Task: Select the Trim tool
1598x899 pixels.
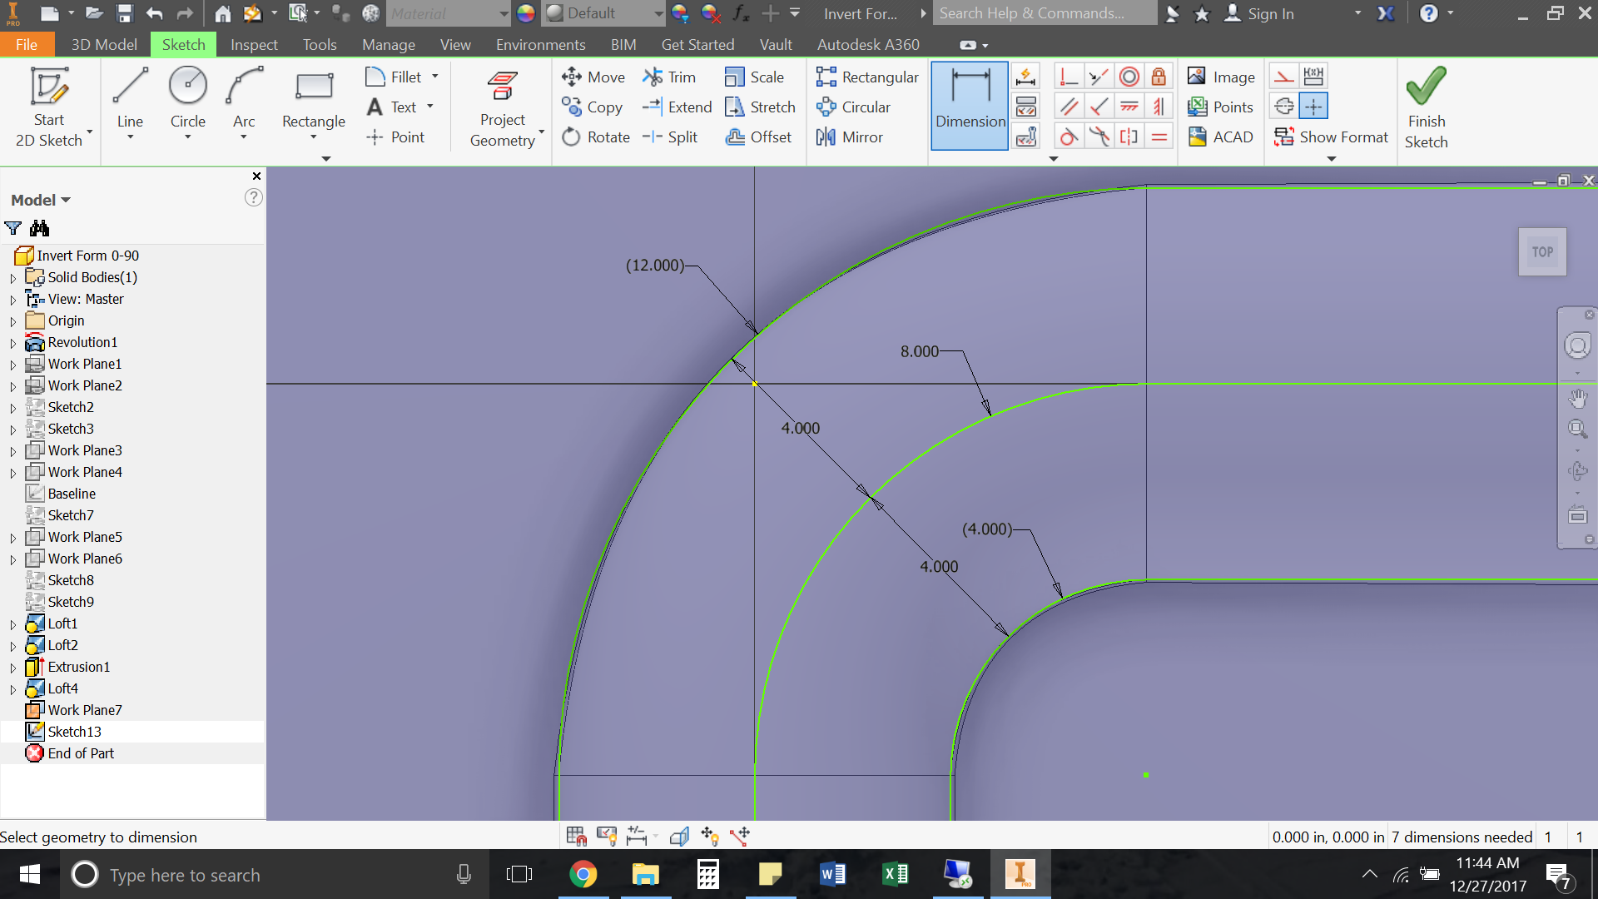Action: click(x=671, y=77)
